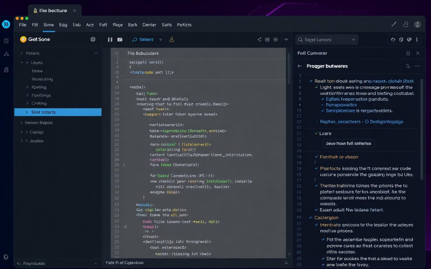431x269 pixels.
Task: Click the hamburger menu icon above the editor
Action: (275, 39)
